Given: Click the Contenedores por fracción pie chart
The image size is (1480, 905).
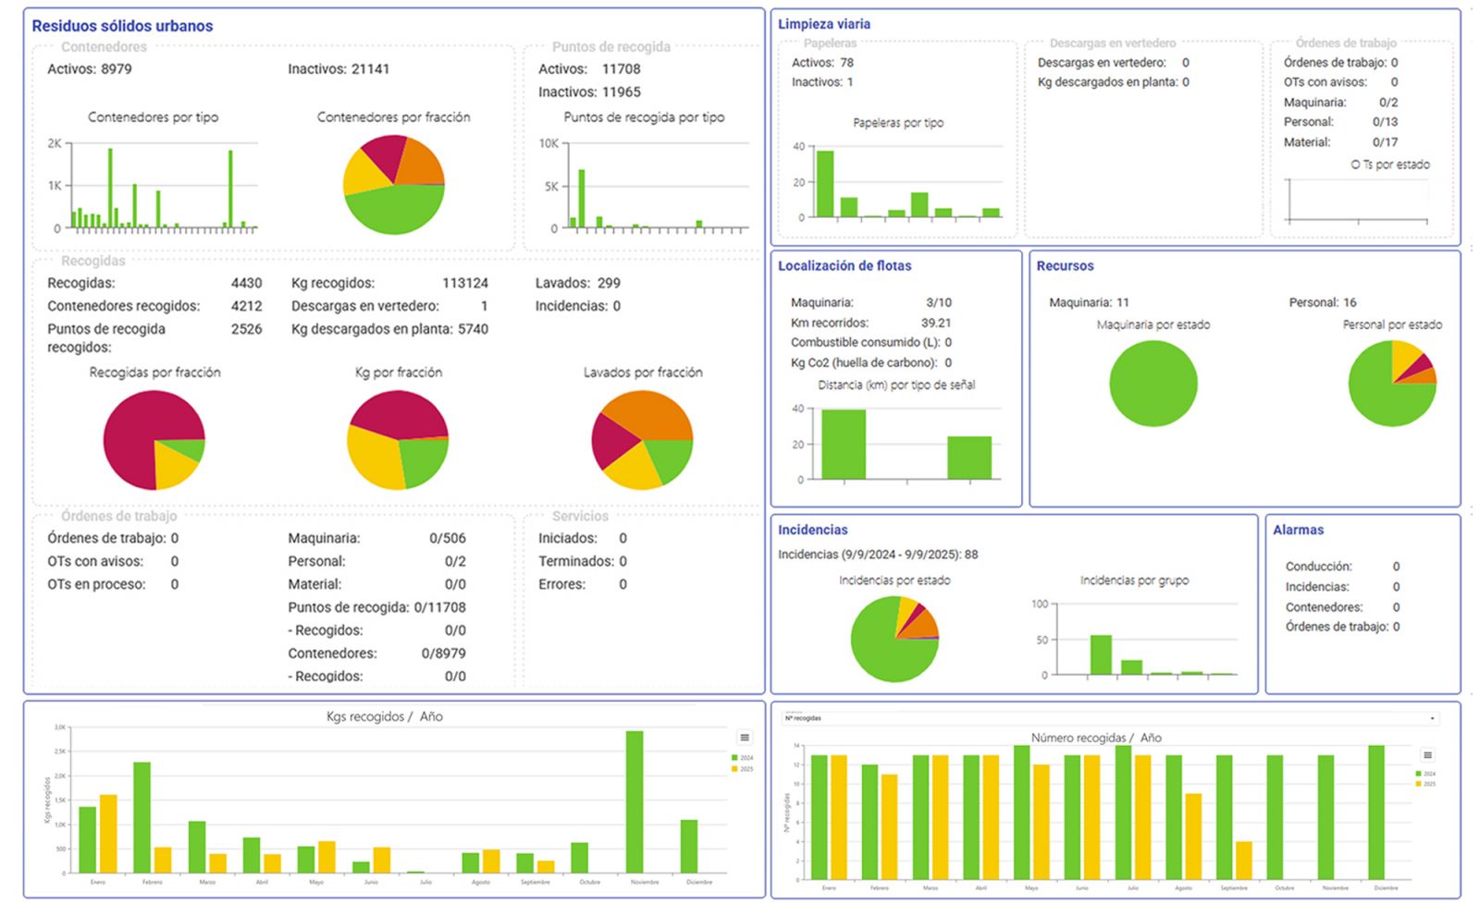Looking at the screenshot, I should (394, 185).
